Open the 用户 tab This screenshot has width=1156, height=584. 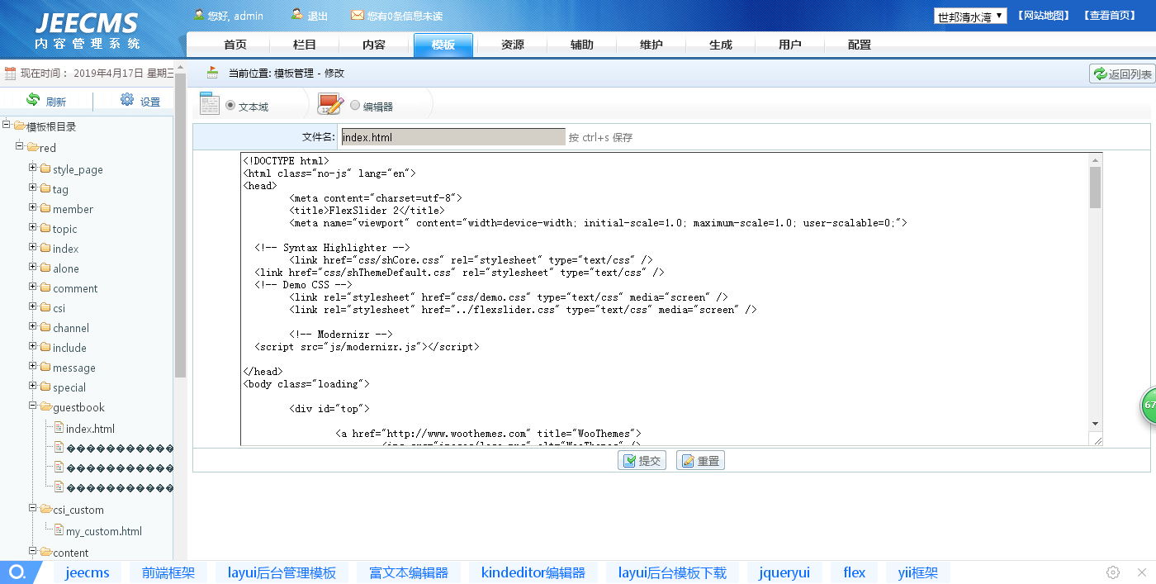pyautogui.click(x=790, y=45)
